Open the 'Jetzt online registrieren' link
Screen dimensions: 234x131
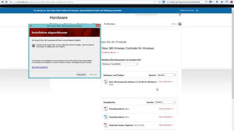pos(40,67)
